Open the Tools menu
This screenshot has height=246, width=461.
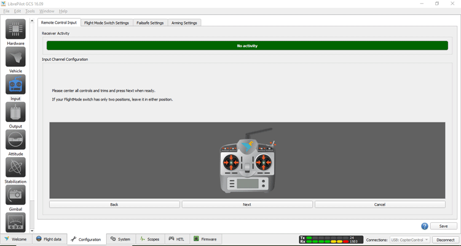(30, 11)
